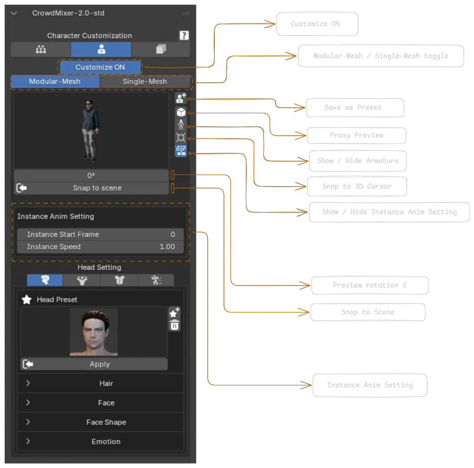Adjust the preview rotation 0° slider
The width and height of the screenshot is (474, 468).
(91, 175)
